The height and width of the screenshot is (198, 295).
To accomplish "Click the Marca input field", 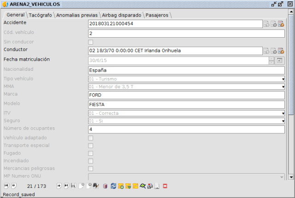I will 187,95.
